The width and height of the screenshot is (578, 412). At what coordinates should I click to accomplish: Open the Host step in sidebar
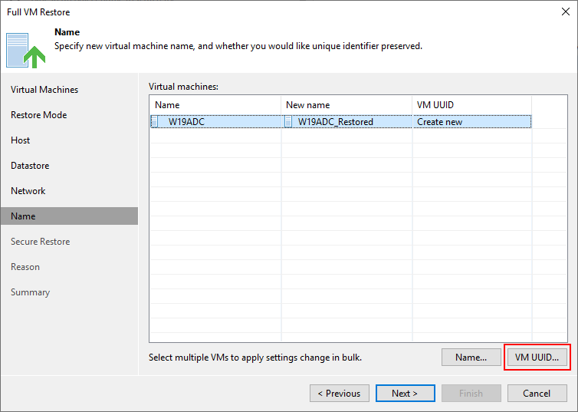click(x=20, y=140)
